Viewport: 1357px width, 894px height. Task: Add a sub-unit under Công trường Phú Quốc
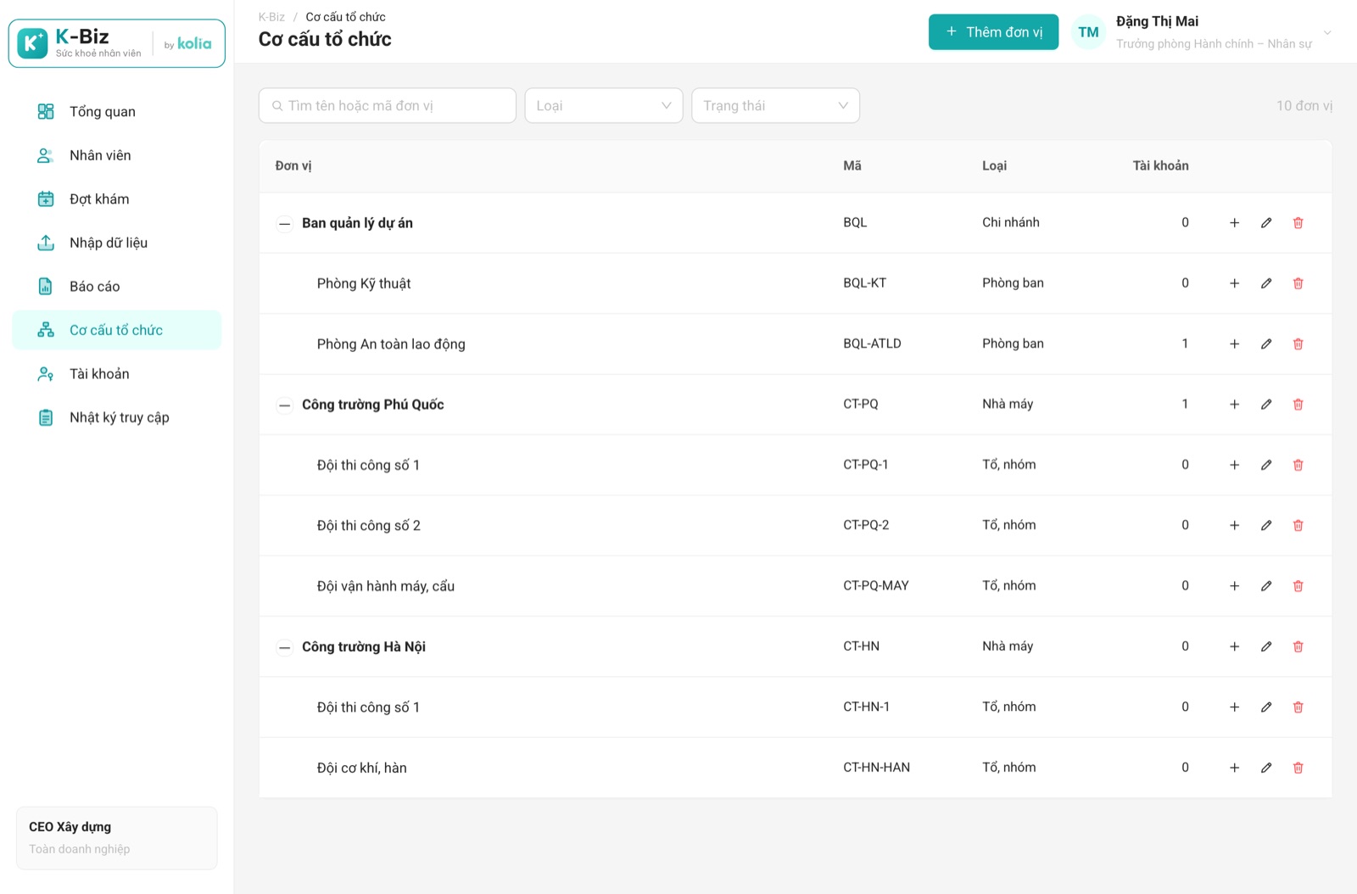coord(1234,405)
